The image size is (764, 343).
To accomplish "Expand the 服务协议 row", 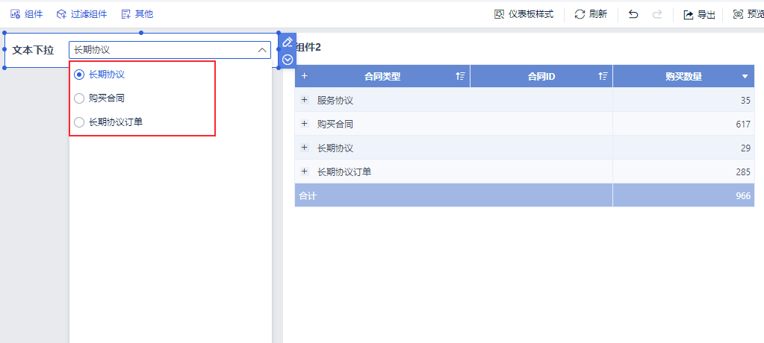I will click(305, 100).
